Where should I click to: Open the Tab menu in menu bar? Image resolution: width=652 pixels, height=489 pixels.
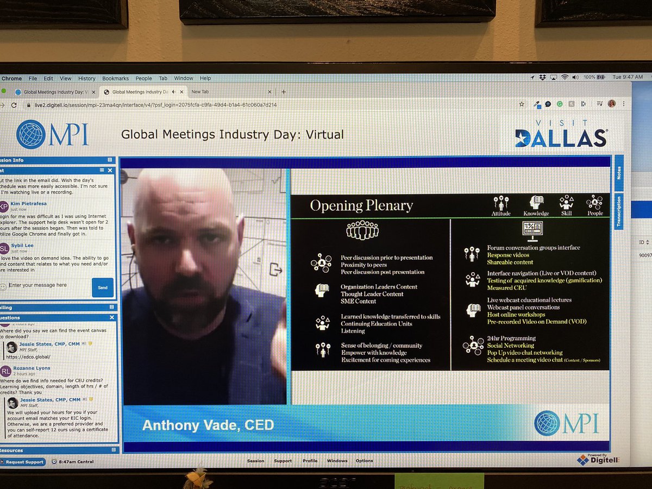pyautogui.click(x=163, y=78)
